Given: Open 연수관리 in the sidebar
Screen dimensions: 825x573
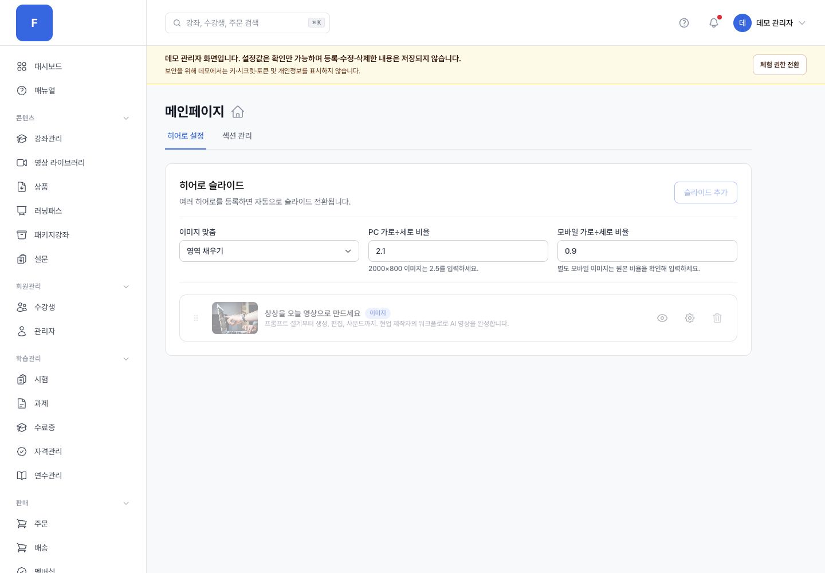Looking at the screenshot, I should click(x=73, y=476).
